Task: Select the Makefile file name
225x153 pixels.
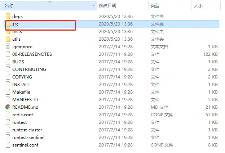Action: [x=21, y=92]
